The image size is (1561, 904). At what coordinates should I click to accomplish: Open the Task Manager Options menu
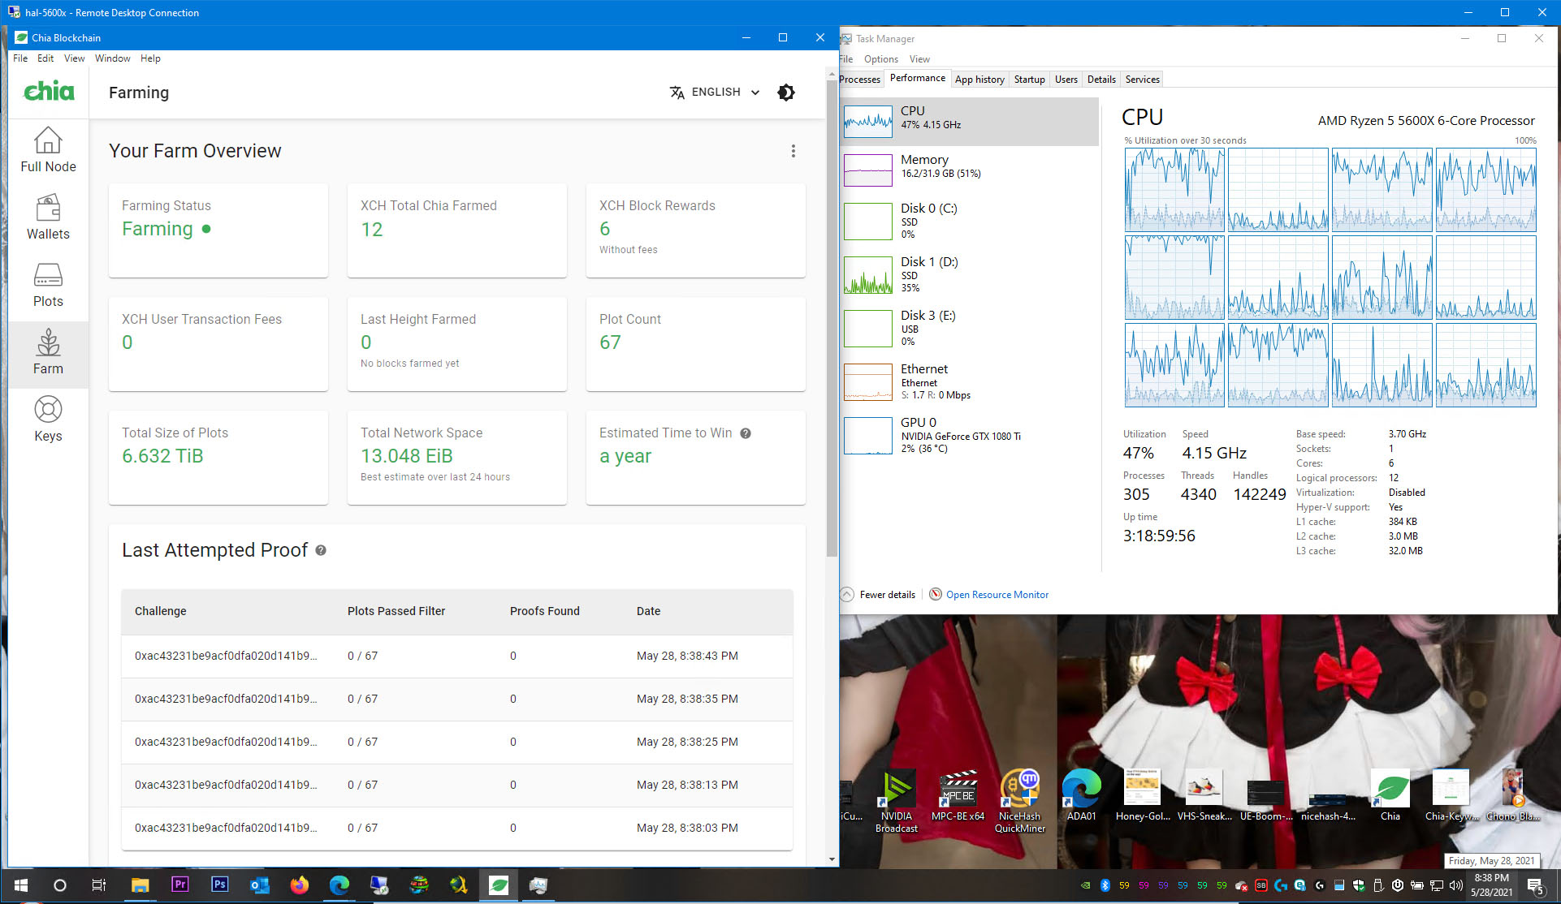click(x=880, y=59)
